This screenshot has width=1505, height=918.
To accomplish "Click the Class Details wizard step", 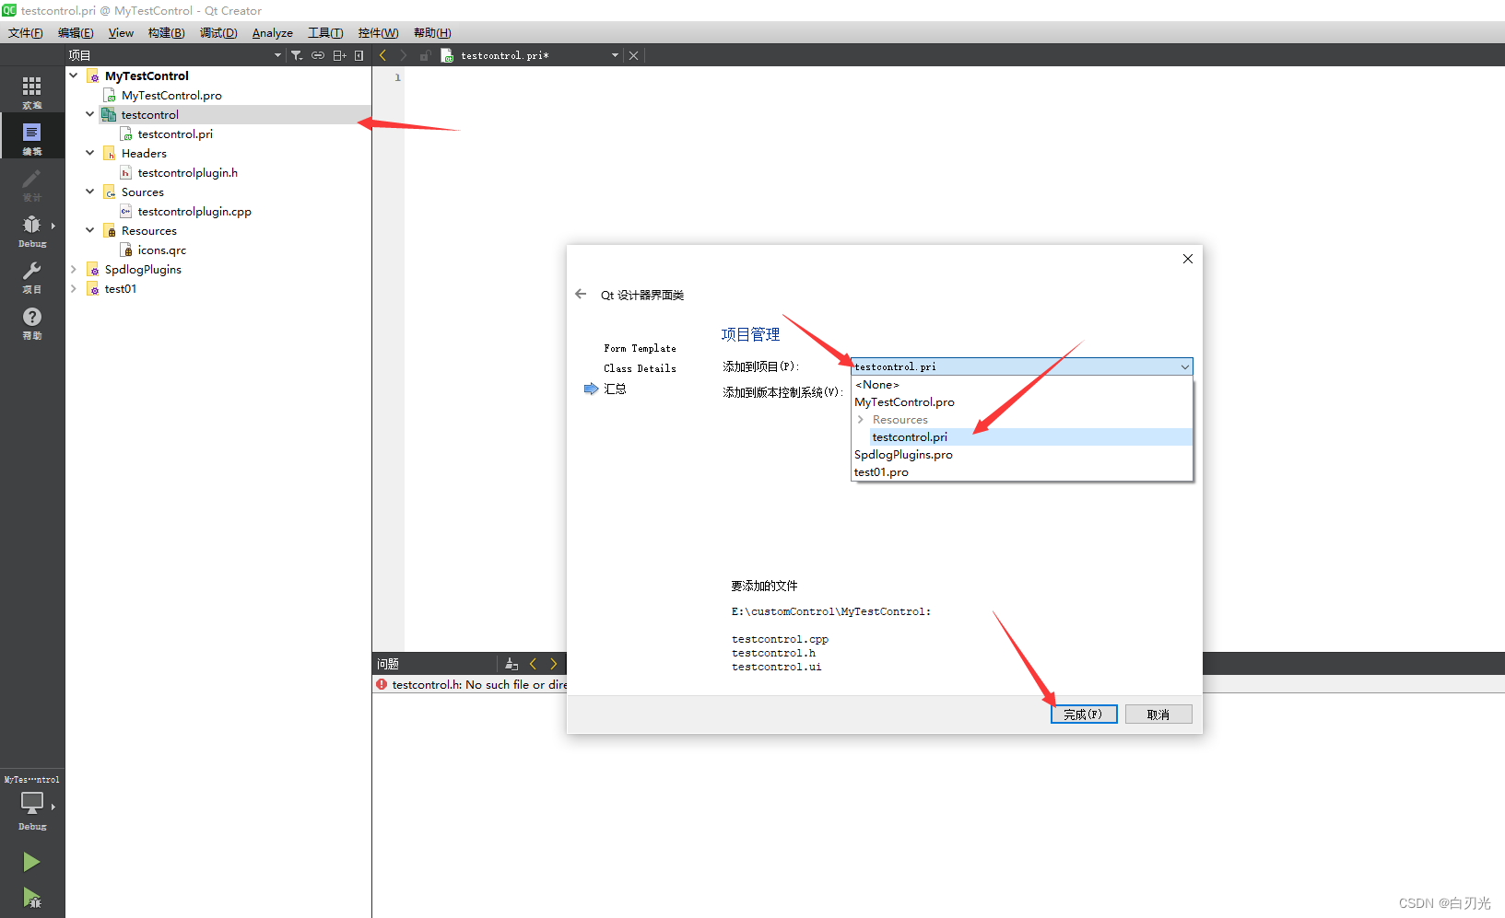I will click(640, 368).
